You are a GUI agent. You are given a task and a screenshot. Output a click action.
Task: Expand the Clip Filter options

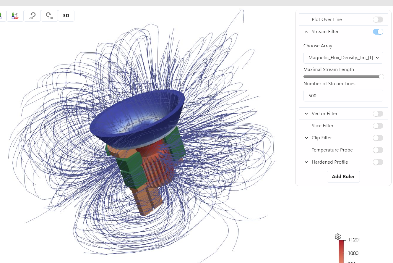click(306, 138)
